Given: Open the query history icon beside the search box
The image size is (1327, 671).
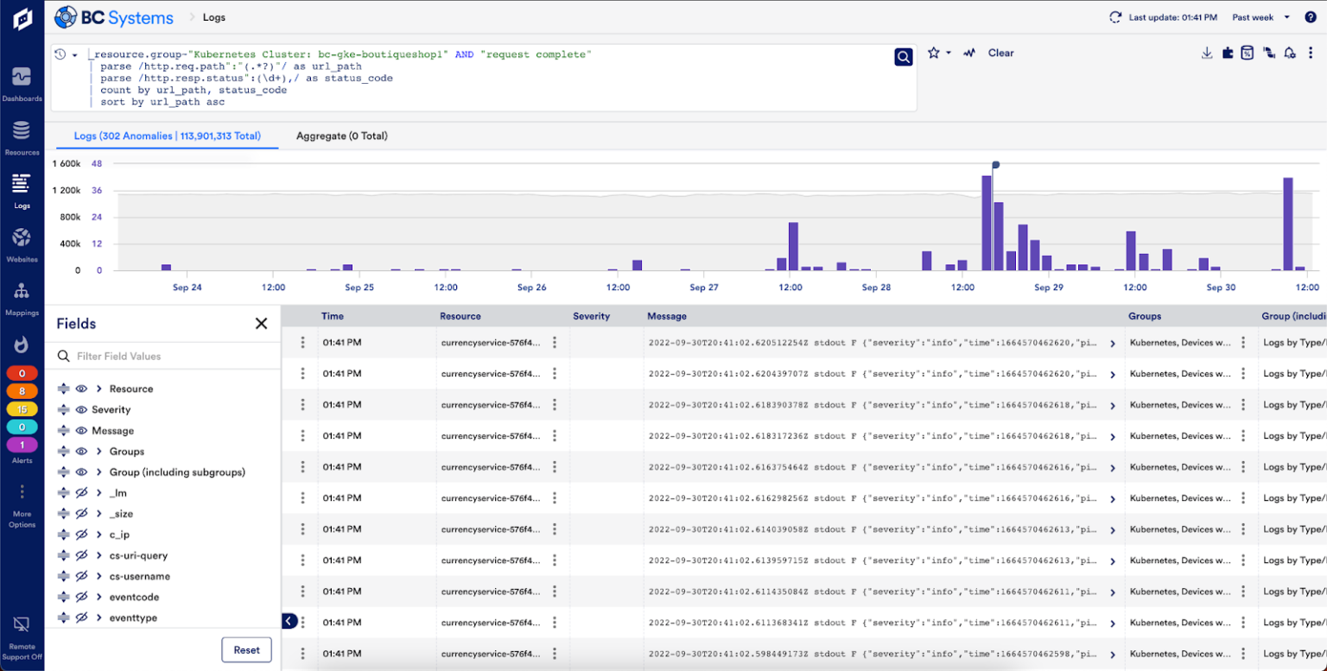Looking at the screenshot, I should [59, 54].
